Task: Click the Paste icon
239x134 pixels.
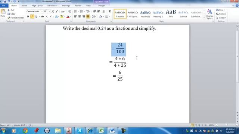Action: point(3,12)
